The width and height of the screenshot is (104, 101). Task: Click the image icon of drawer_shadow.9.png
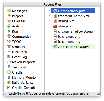[x=55, y=31]
